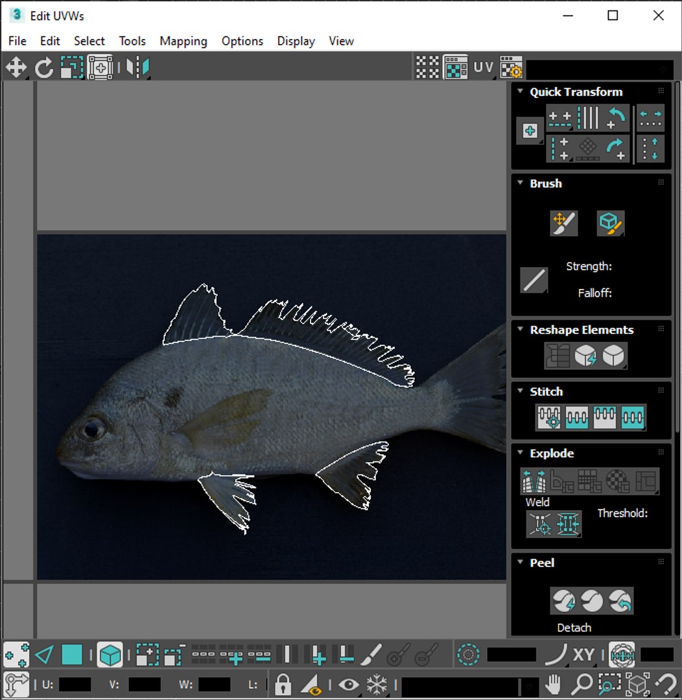Select the paint-move brush with orange arrows
682x700 pixels.
(564, 223)
